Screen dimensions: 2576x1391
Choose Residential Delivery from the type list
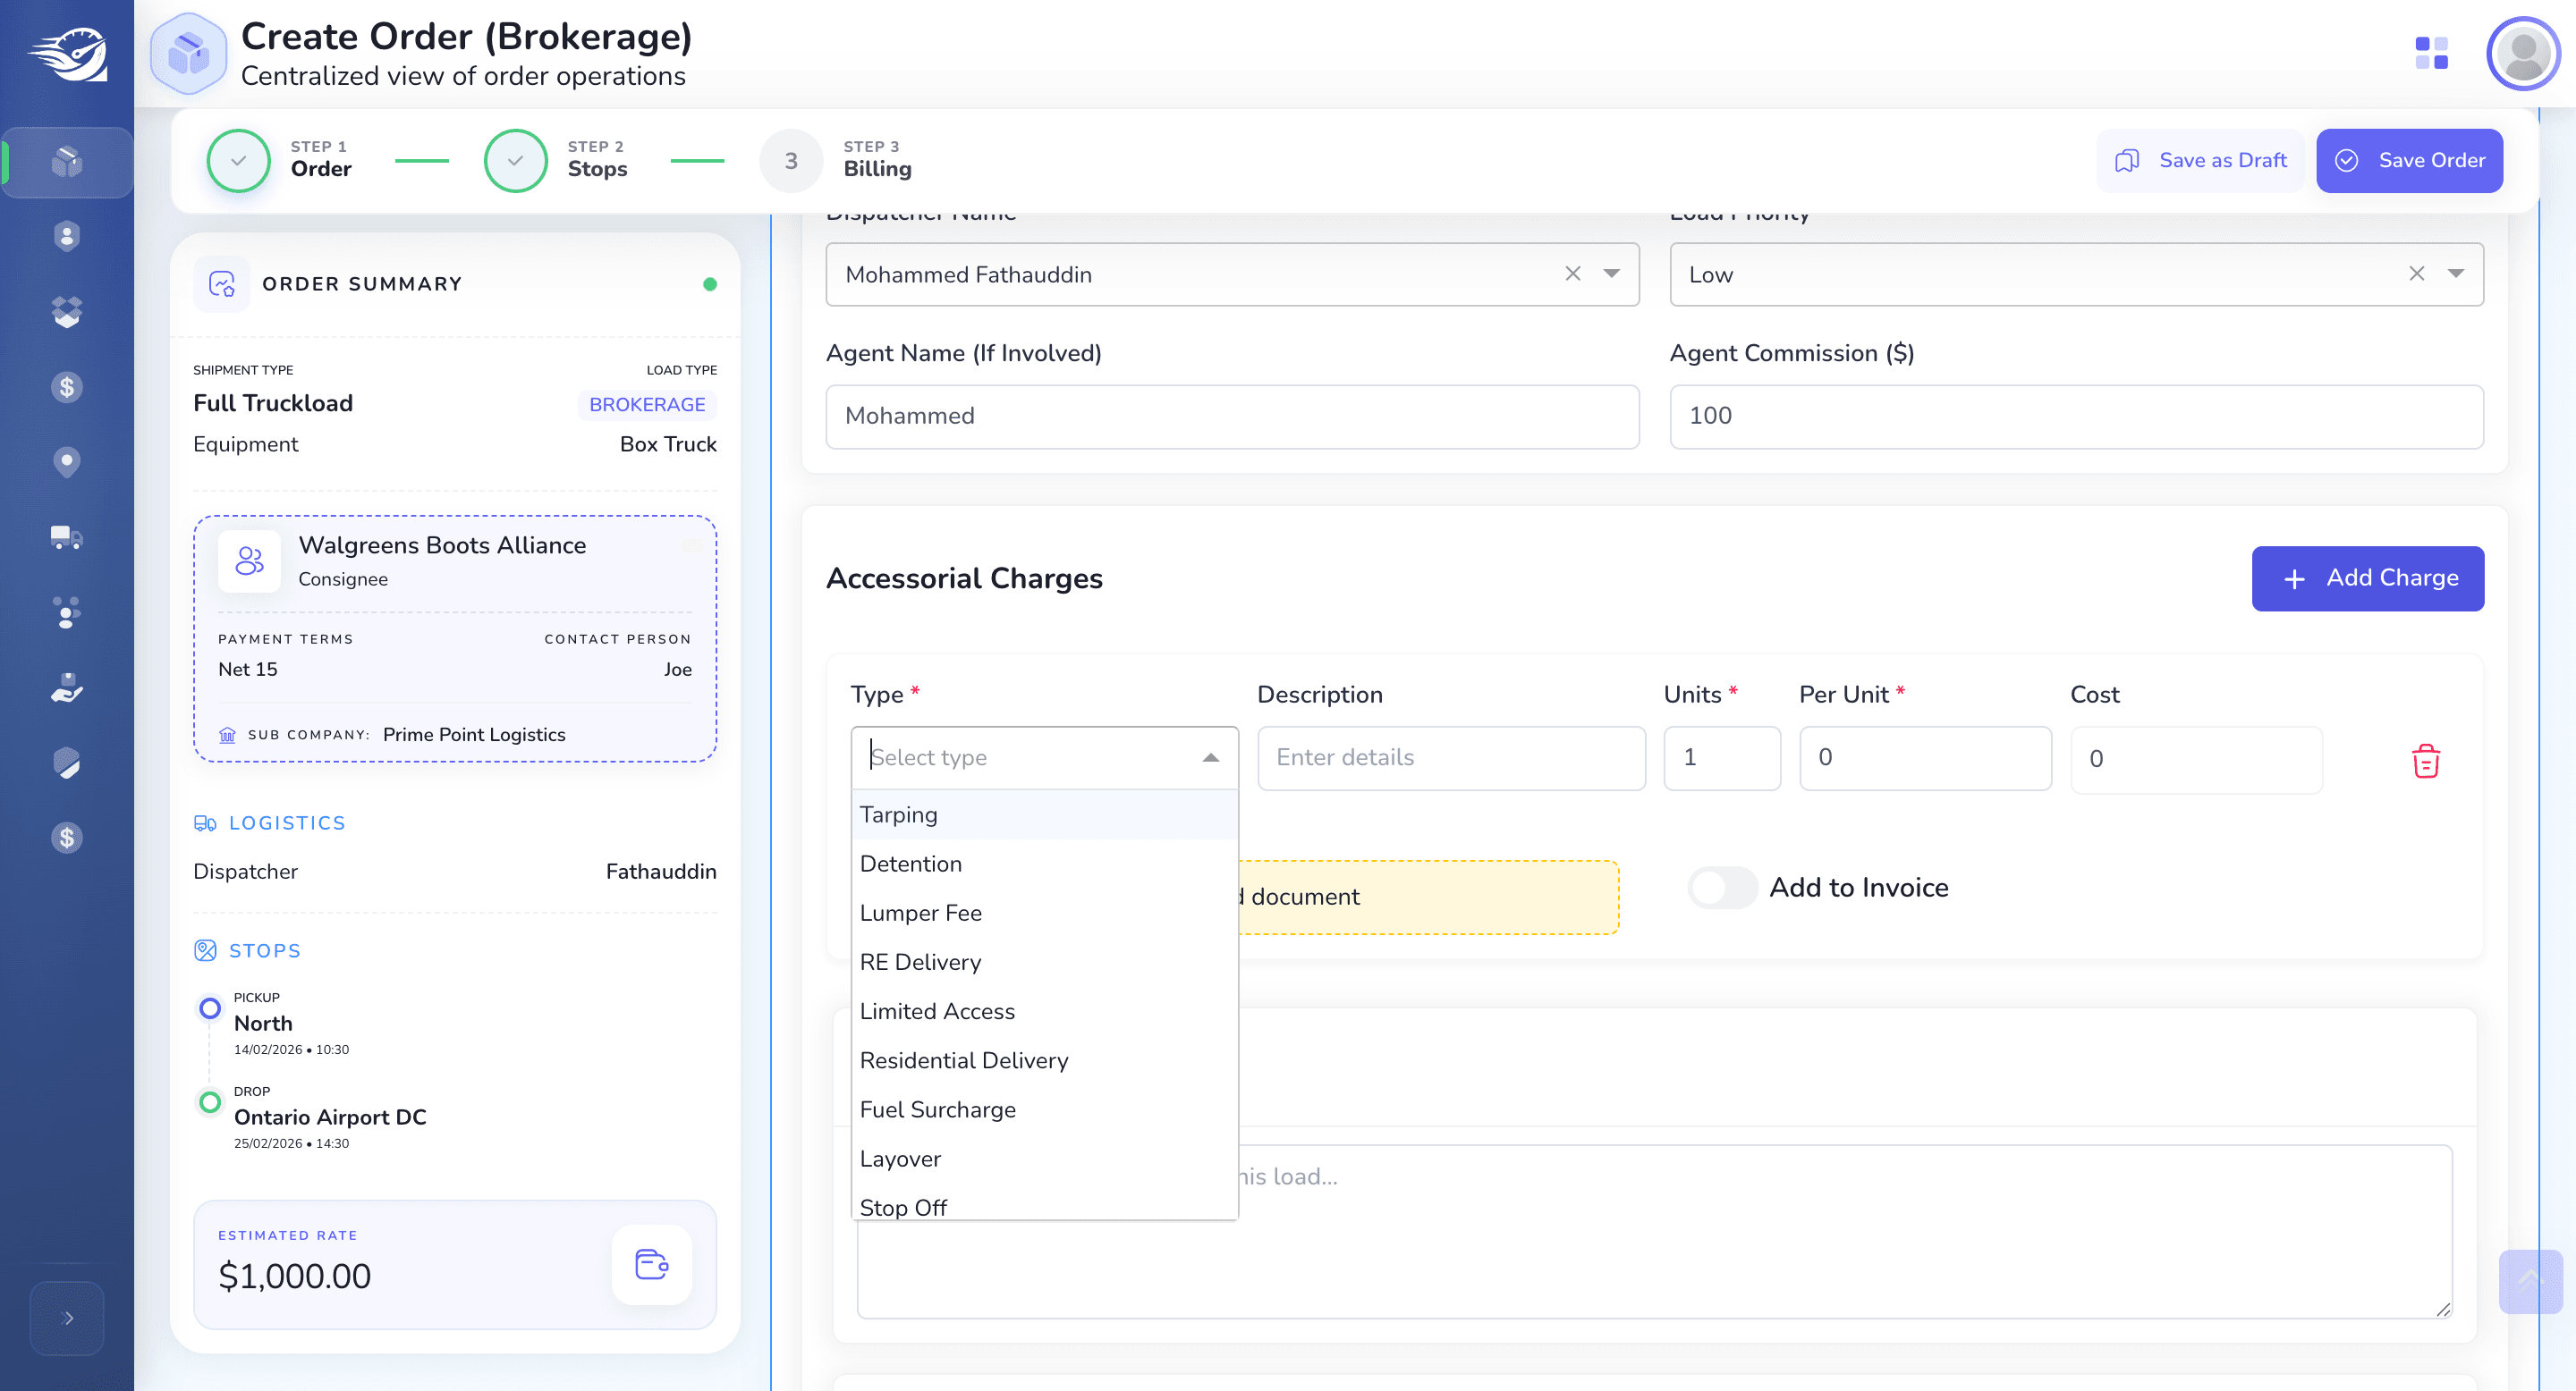click(x=1044, y=1060)
